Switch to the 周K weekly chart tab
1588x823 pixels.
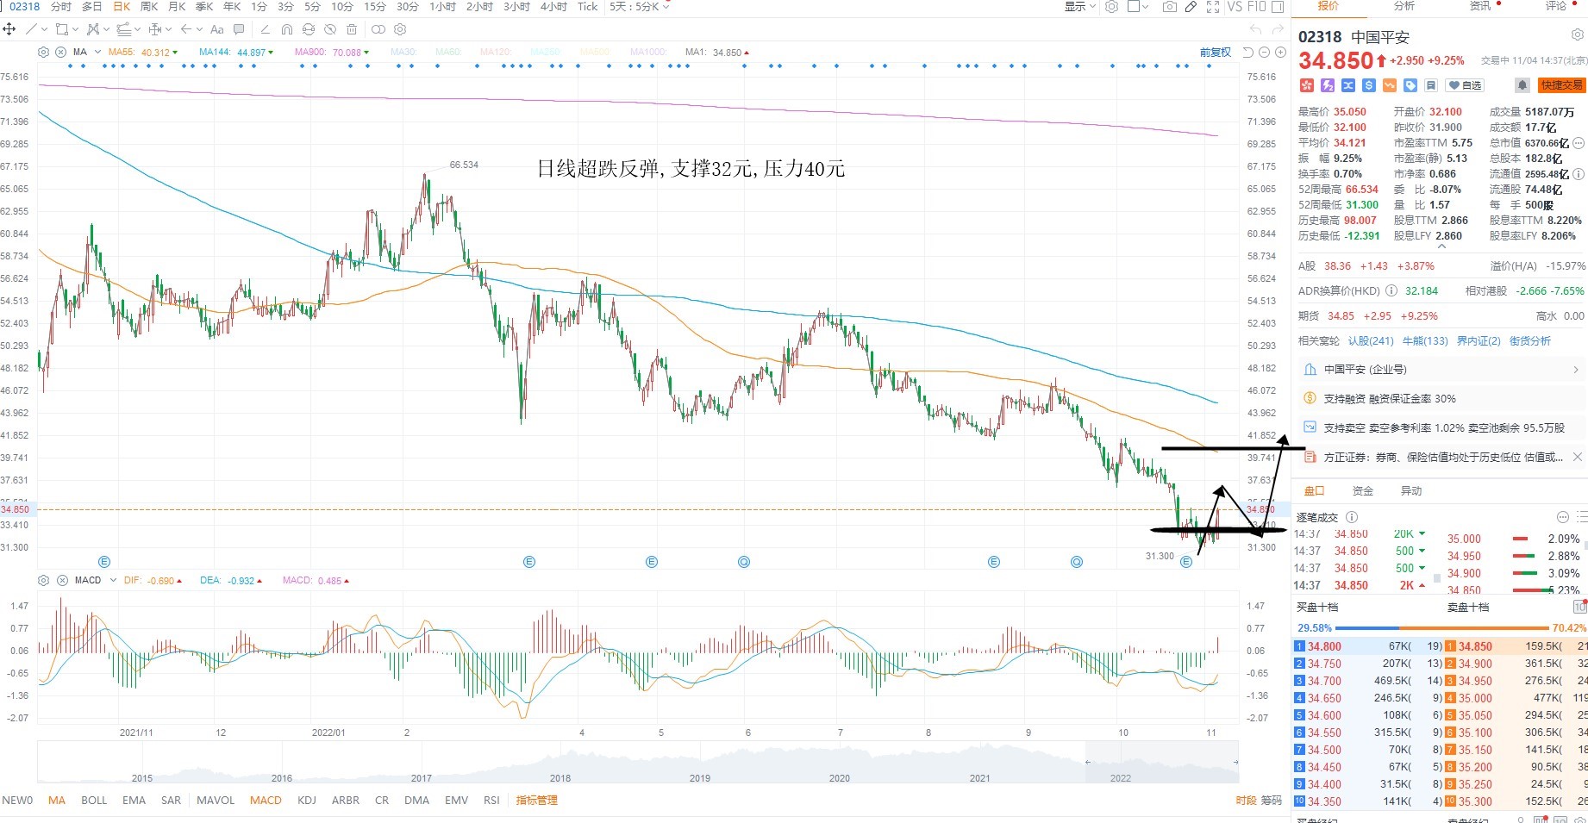pyautogui.click(x=149, y=7)
